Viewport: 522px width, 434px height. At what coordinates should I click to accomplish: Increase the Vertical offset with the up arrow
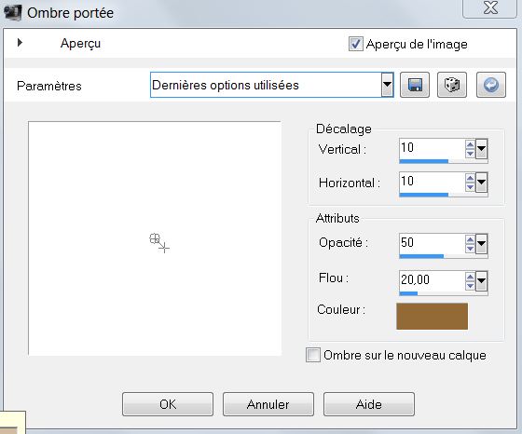coord(470,144)
